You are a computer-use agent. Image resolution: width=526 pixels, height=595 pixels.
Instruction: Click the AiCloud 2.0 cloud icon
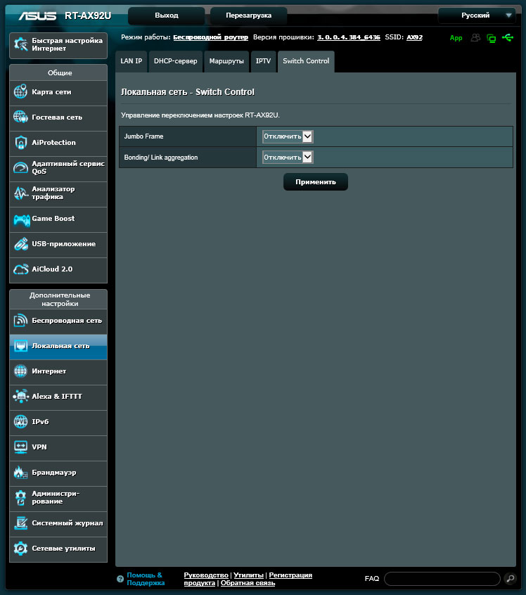point(21,269)
